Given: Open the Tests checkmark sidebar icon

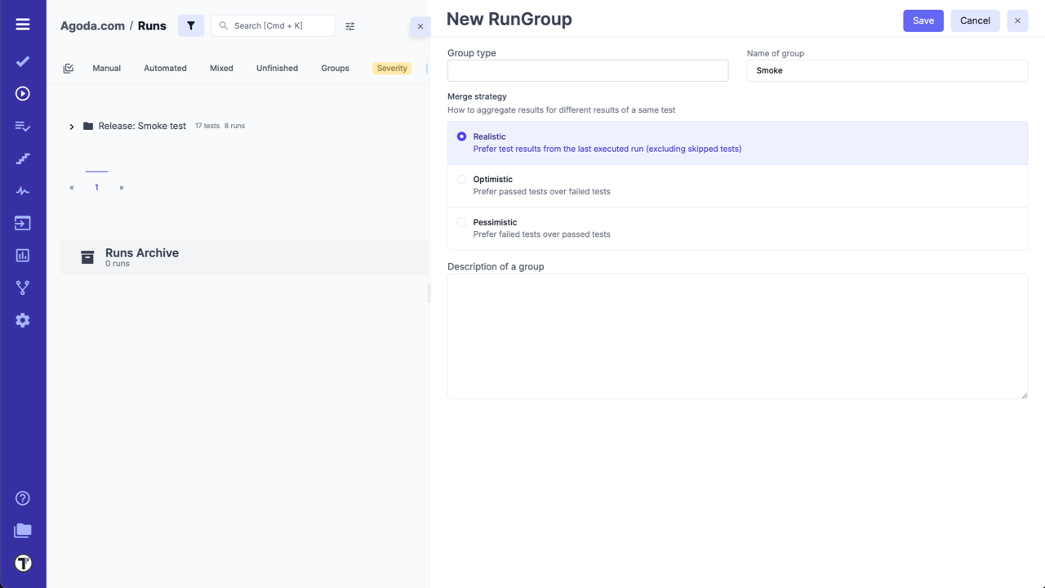Looking at the screenshot, I should pyautogui.click(x=23, y=61).
